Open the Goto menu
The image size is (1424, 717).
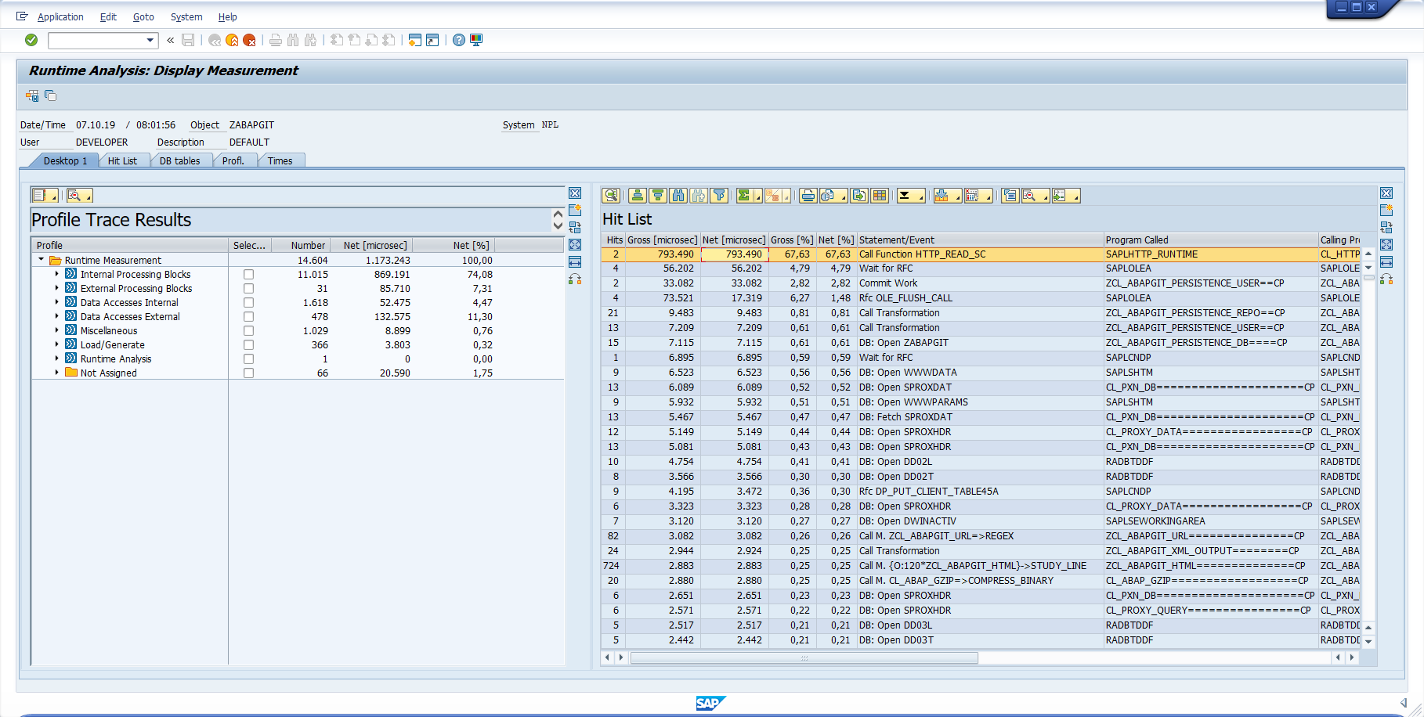pos(143,16)
